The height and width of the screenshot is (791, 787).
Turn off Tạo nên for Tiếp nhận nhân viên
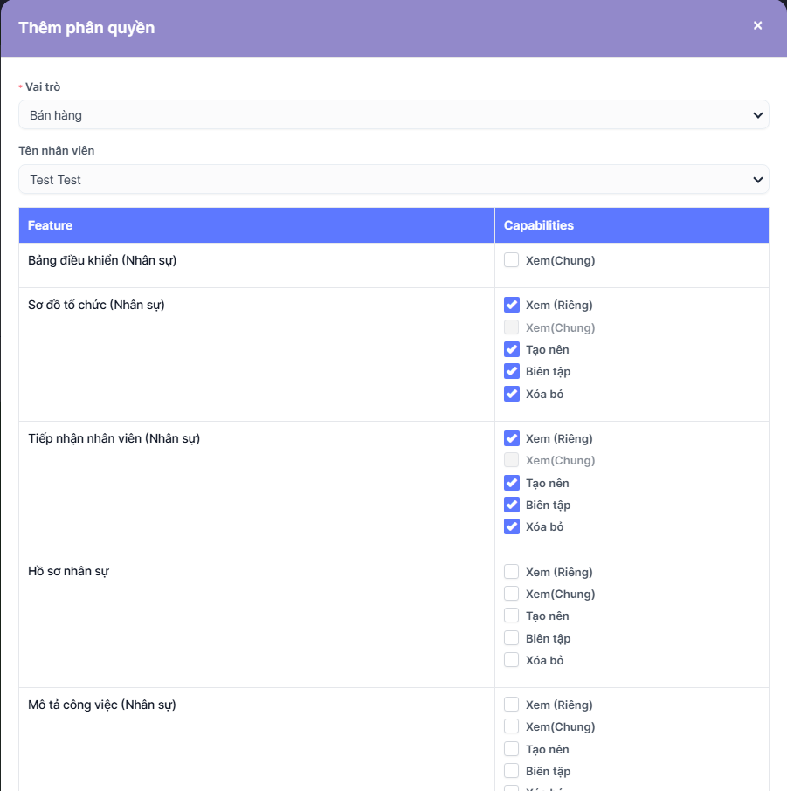click(512, 483)
